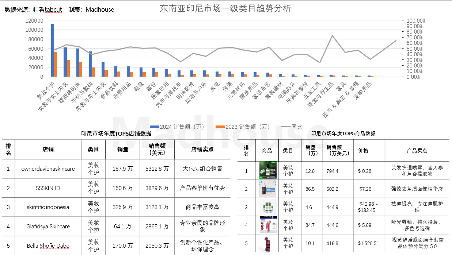Click the 母婴用品 axis label

coord(122,91)
